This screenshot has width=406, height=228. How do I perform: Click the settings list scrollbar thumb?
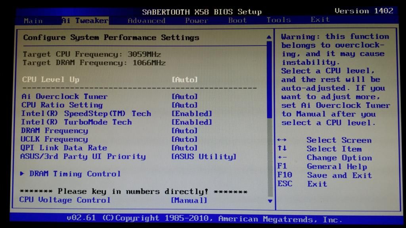click(x=269, y=80)
